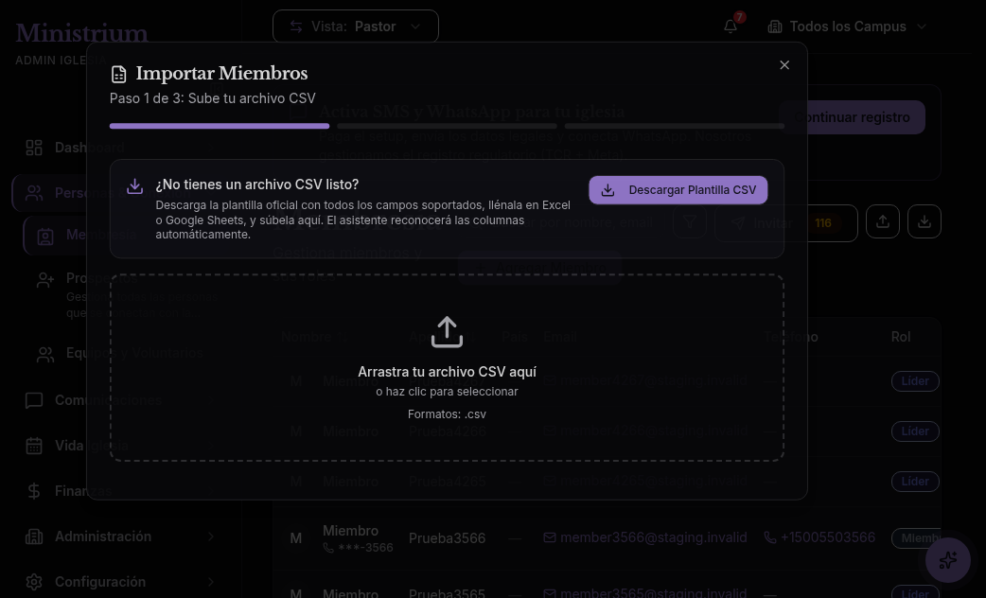Image resolution: width=986 pixels, height=598 pixels.
Task: Click the second gray progress step bar
Action: click(x=447, y=126)
